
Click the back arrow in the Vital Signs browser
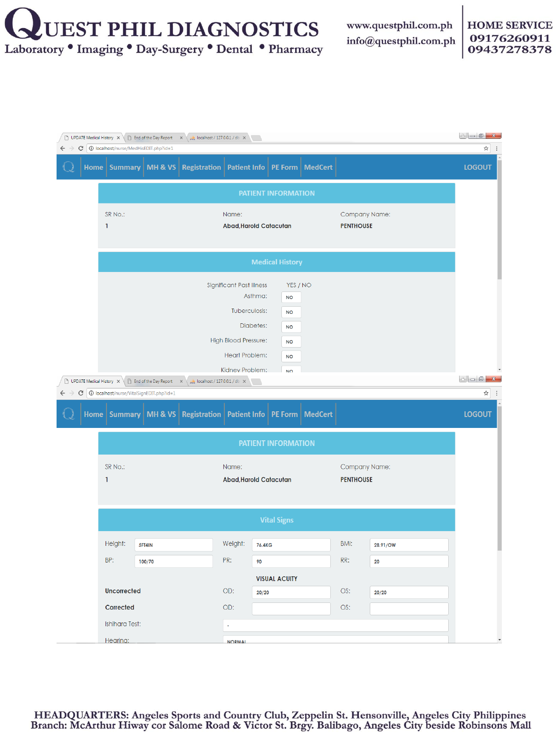pyautogui.click(x=62, y=393)
